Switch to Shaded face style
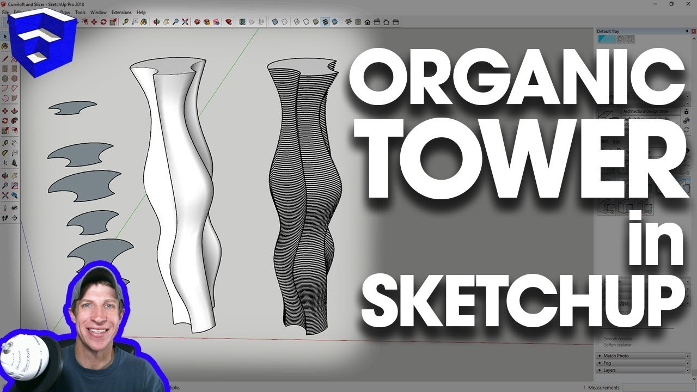 [x=316, y=22]
